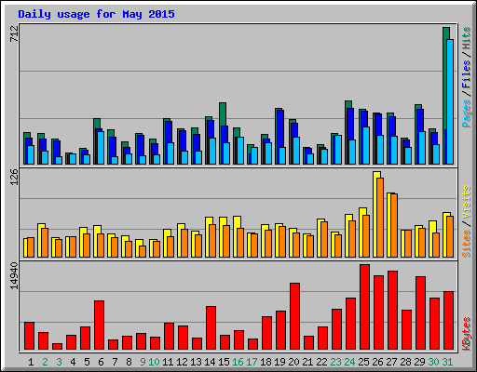Select the 712 axis maximum value

14,33
